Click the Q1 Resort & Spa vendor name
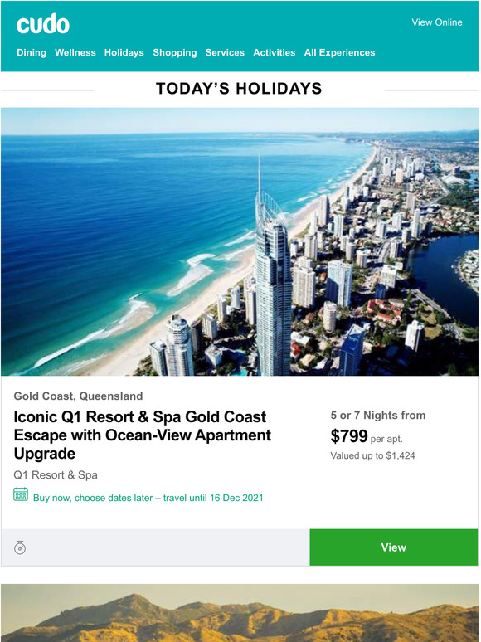The height and width of the screenshot is (642, 481). click(x=56, y=475)
